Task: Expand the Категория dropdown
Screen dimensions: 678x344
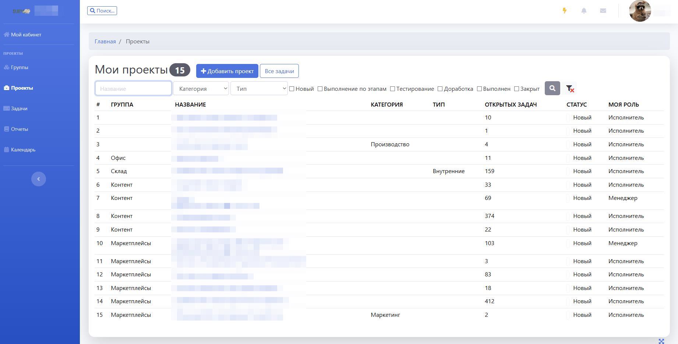Action: pos(201,89)
